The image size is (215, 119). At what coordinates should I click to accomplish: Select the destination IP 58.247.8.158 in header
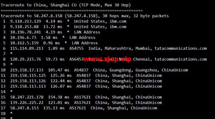[x=48, y=16]
